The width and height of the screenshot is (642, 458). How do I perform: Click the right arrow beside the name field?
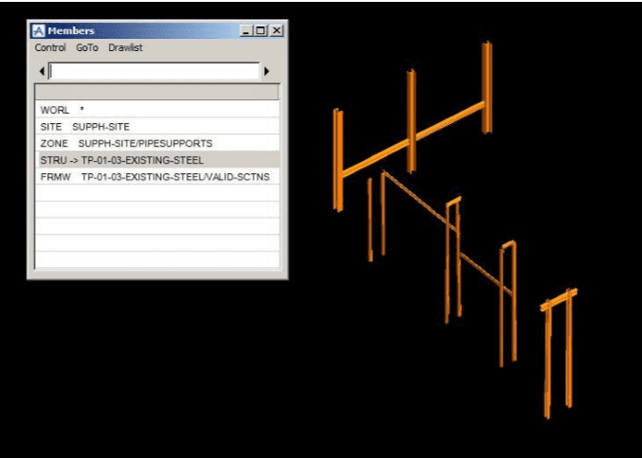click(x=266, y=71)
